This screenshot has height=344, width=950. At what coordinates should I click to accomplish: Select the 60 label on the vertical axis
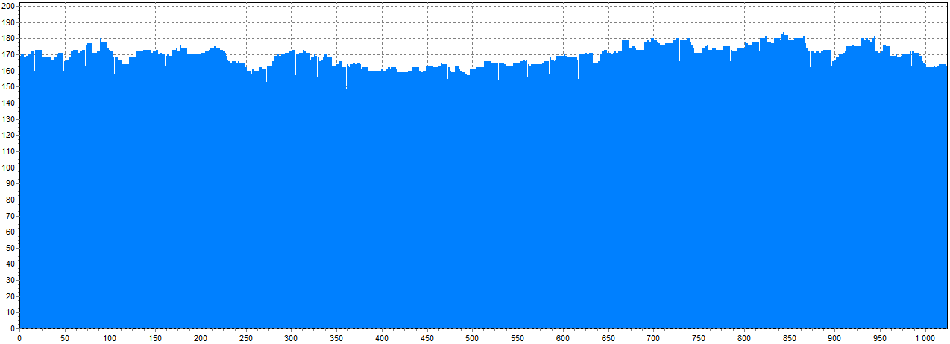coord(10,232)
